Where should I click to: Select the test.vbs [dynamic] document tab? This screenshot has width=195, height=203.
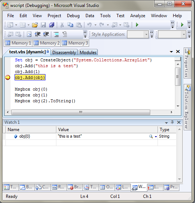tap(27, 52)
